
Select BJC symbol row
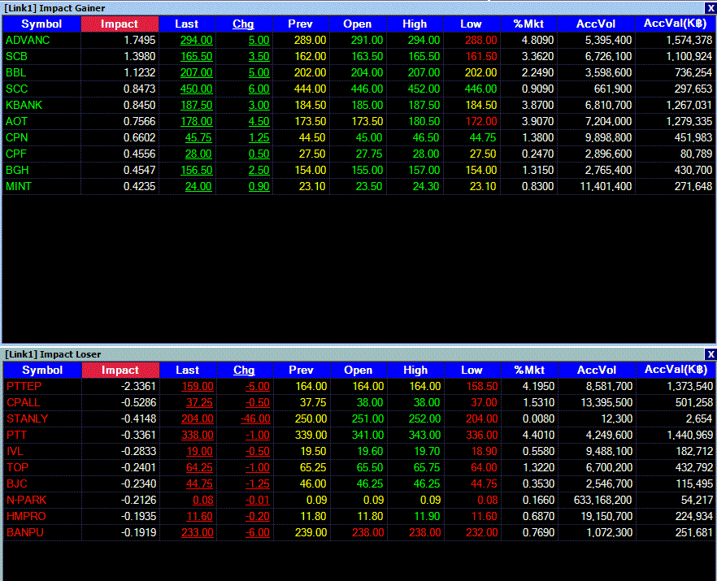[x=17, y=484]
